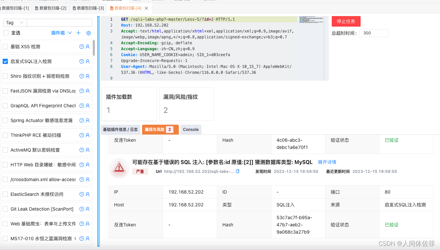The width and height of the screenshot is (440, 250).
Task: Switch to tab 数据包扫描-[3]
Action: pyautogui.click(x=88, y=8)
